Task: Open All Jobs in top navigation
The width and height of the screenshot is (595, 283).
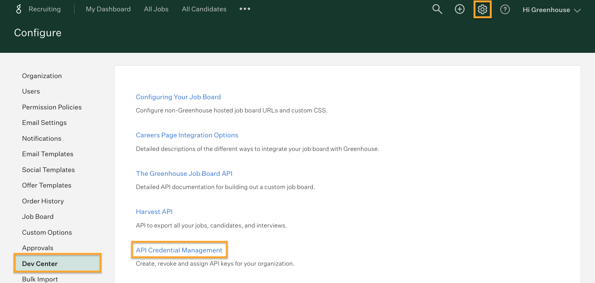Action: point(156,9)
